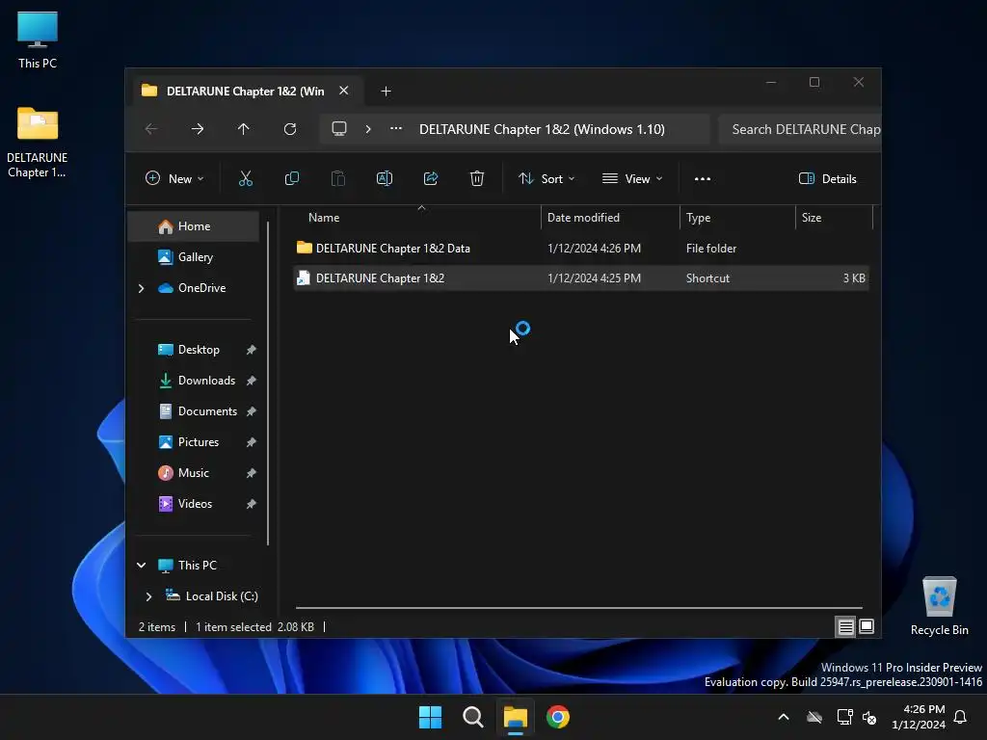
Task: Click the Paste clipboard icon
Action: pyautogui.click(x=338, y=178)
